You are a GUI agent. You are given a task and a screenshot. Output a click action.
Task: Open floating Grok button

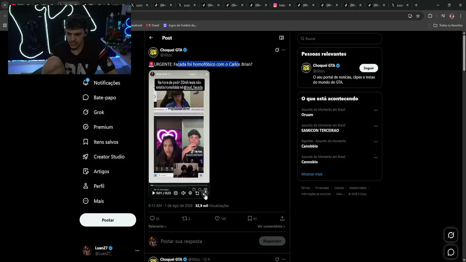click(x=451, y=235)
